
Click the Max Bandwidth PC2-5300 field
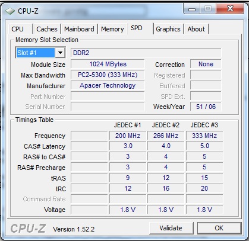[x=108, y=75]
